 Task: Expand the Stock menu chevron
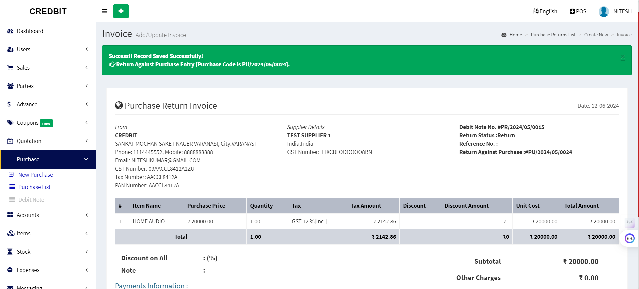87,252
